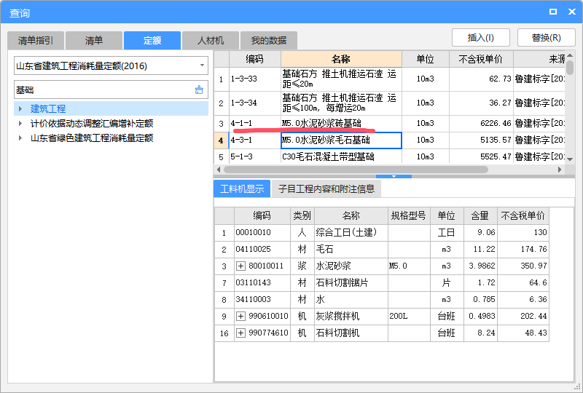Expand plus icon beside 990774610 石料切割机
Viewport: 583px width, 393px height.
tap(241, 333)
